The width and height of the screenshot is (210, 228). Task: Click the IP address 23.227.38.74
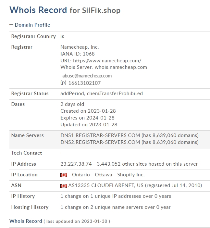pos(76,164)
